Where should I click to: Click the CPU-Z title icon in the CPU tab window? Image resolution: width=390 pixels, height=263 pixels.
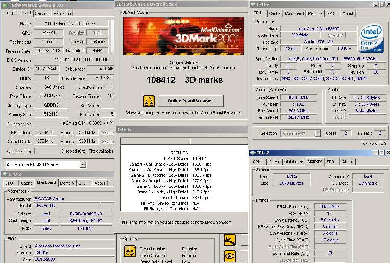coord(253,4)
